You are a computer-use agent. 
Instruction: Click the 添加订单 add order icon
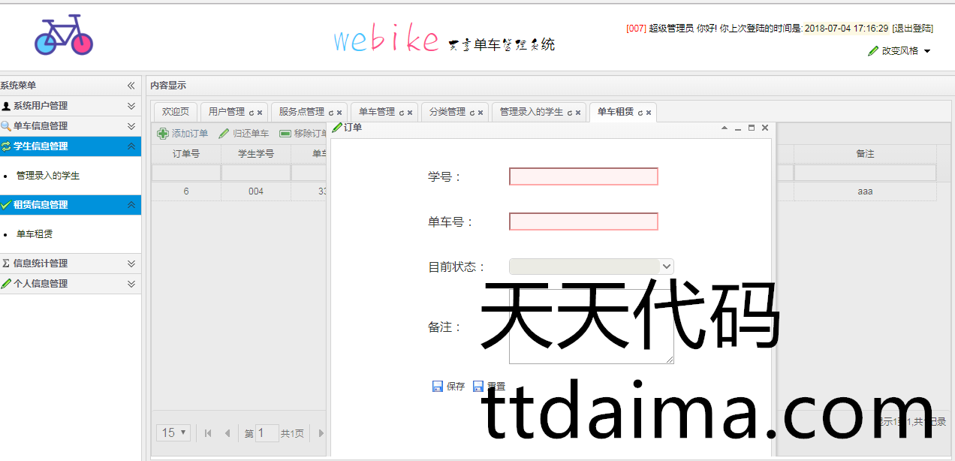click(163, 134)
